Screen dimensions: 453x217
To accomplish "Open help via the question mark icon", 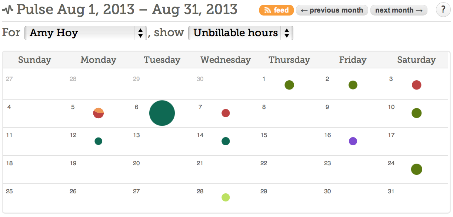I will pyautogui.click(x=443, y=10).
